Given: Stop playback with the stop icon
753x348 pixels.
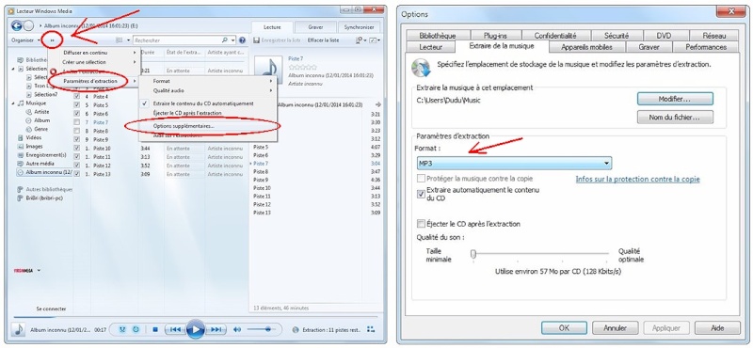Looking at the screenshot, I should pos(155,330).
